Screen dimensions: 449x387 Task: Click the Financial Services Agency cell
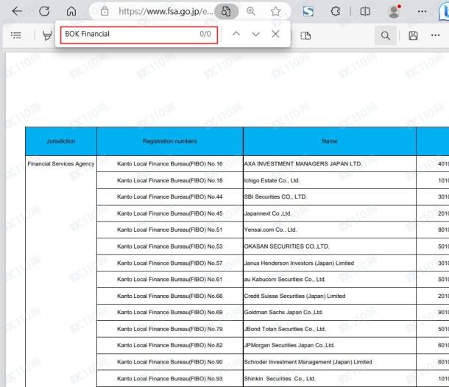pyautogui.click(x=61, y=164)
